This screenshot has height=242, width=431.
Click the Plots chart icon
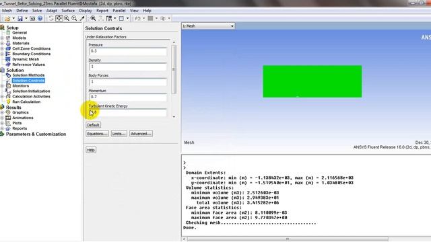click(x=8, y=123)
